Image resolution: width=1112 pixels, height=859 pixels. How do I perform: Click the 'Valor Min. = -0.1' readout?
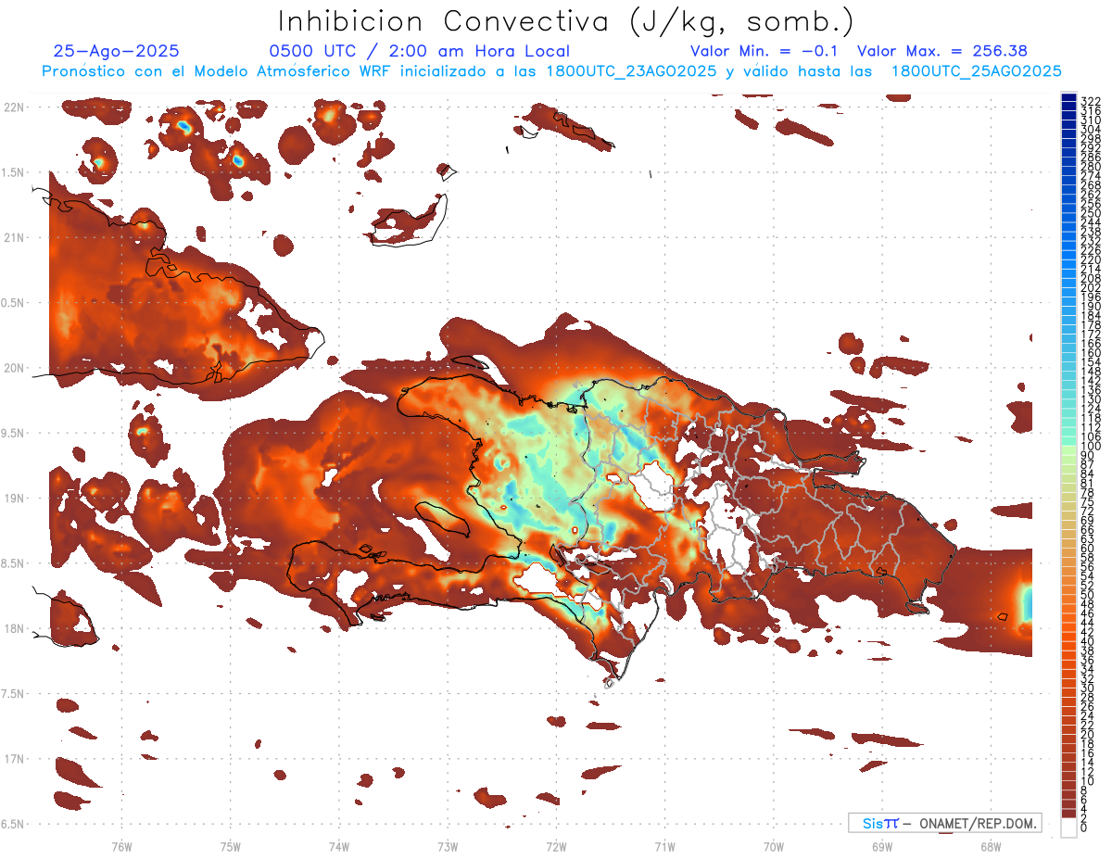(764, 52)
